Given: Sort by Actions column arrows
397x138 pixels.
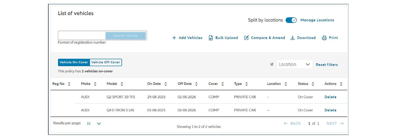Looking at the screenshot, I should [341, 84].
